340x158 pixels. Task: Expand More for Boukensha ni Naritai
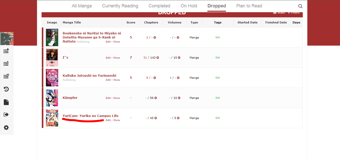(x=117, y=42)
